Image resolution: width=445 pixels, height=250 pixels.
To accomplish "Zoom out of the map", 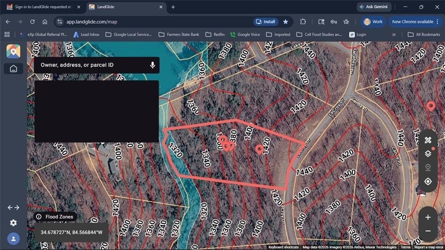I will [428, 231].
